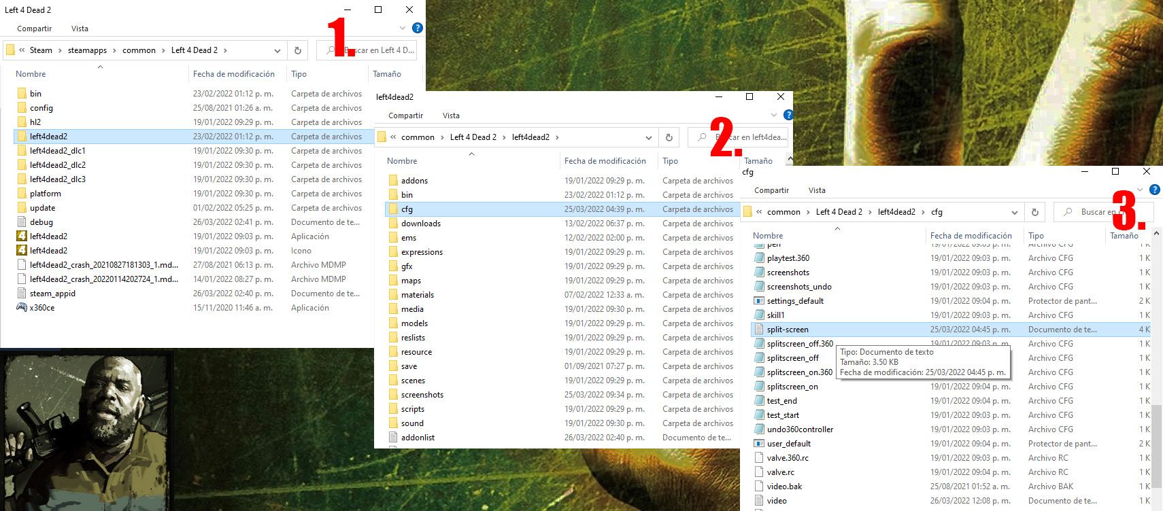The height and width of the screenshot is (511, 1163).
Task: Open address history dropdown in left4dead2 window
Action: click(649, 137)
